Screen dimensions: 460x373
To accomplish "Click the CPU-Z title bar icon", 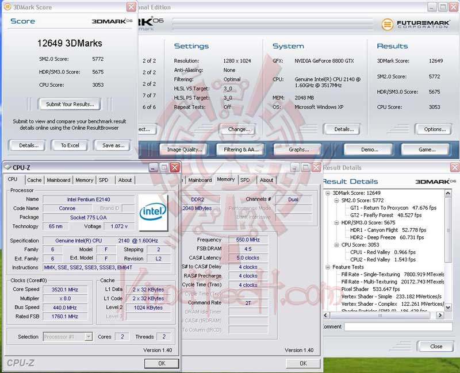I will pos(7,167).
